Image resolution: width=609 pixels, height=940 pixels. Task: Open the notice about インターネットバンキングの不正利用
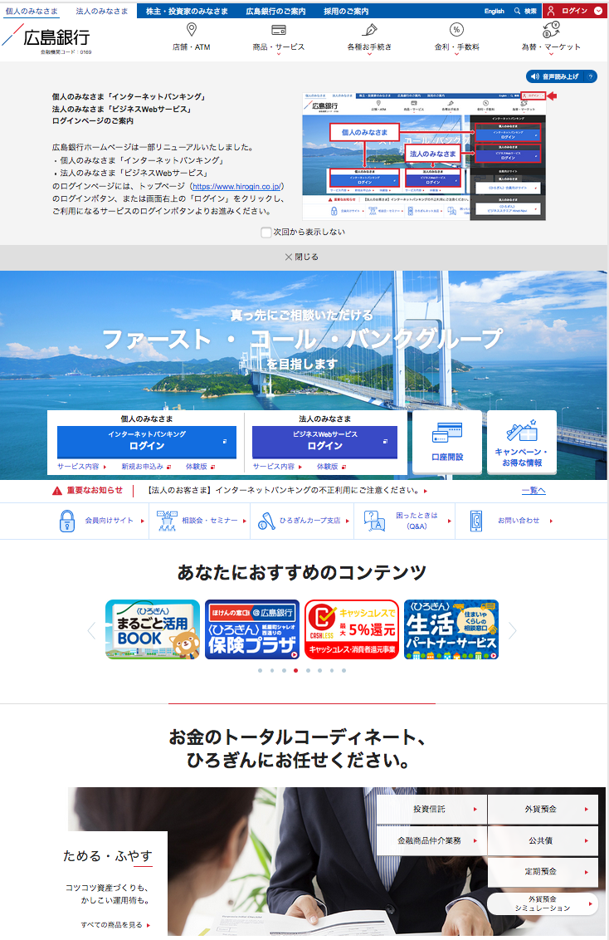[x=287, y=491]
